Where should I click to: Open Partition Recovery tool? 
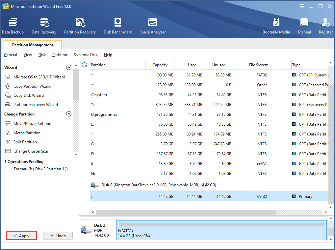point(80,26)
